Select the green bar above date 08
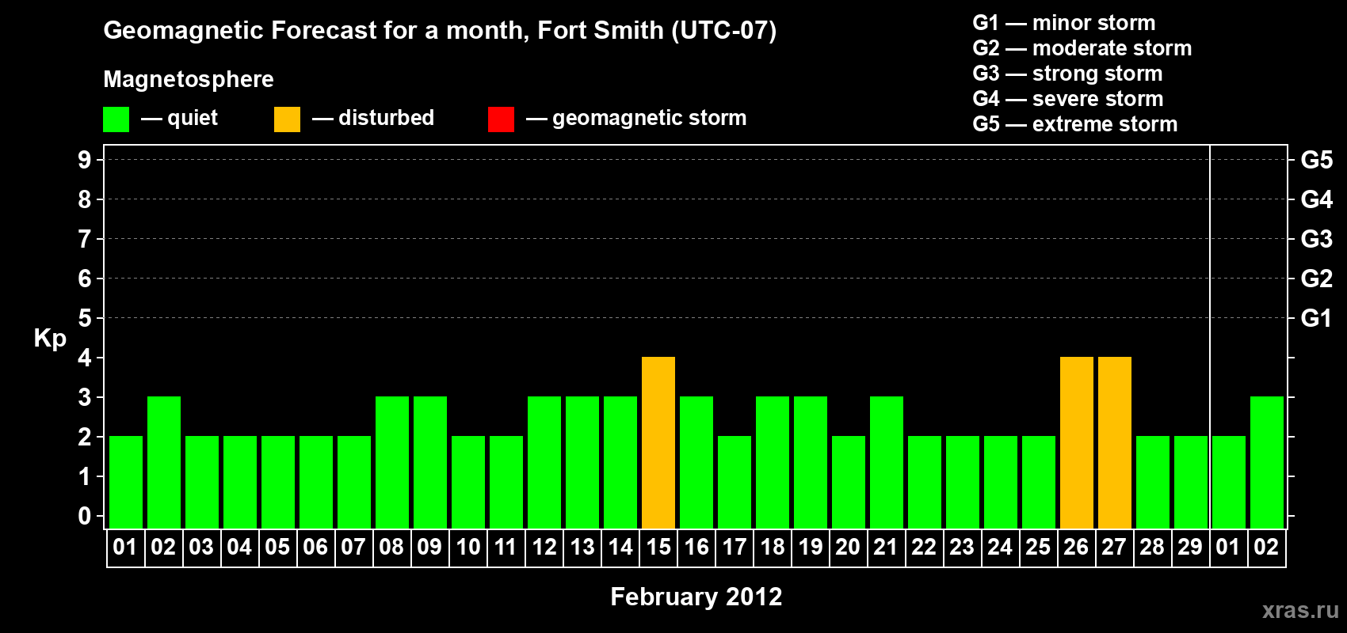The height and width of the screenshot is (633, 1347). coord(392,463)
